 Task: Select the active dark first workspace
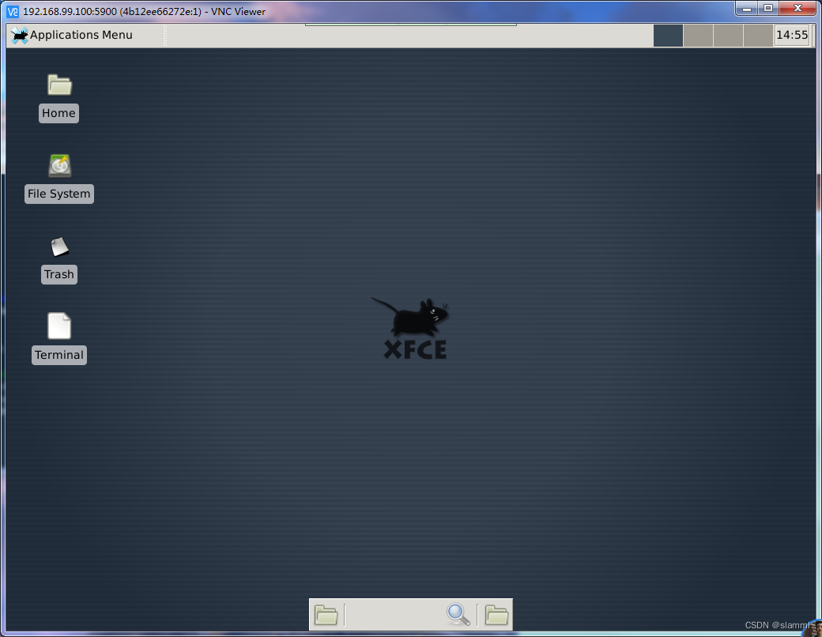click(668, 36)
